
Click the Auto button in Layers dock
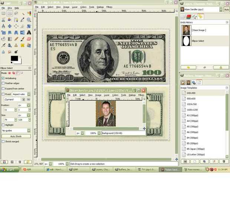pyautogui.click(x=227, y=10)
